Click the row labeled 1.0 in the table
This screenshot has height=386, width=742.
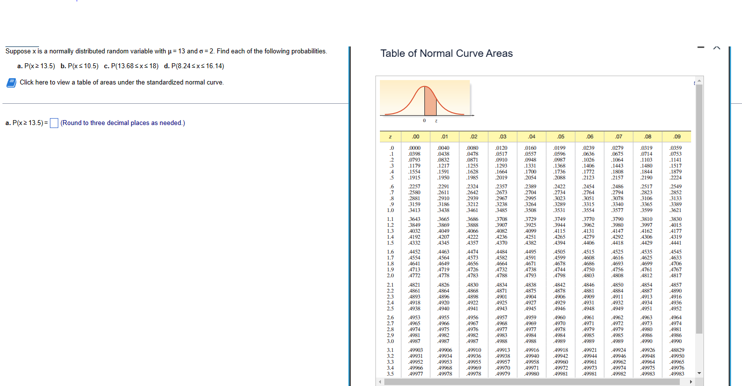point(391,209)
